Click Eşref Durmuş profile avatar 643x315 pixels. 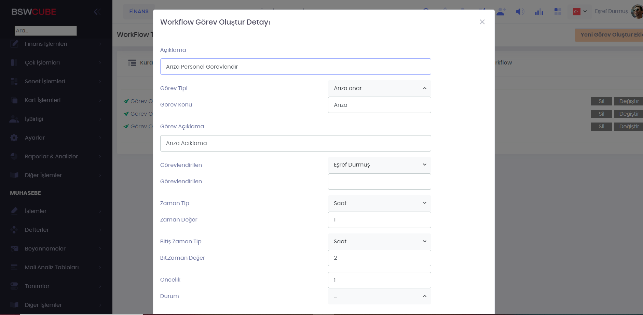pos(637,12)
